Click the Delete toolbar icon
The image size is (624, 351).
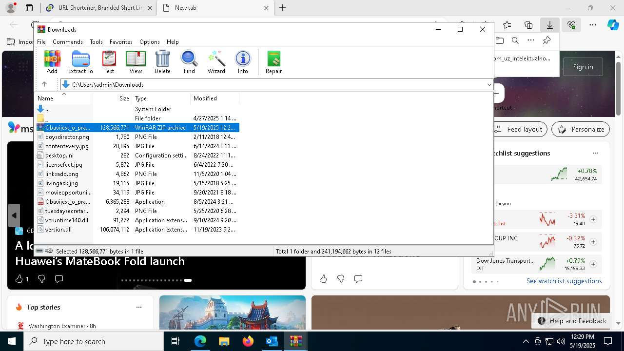click(162, 62)
